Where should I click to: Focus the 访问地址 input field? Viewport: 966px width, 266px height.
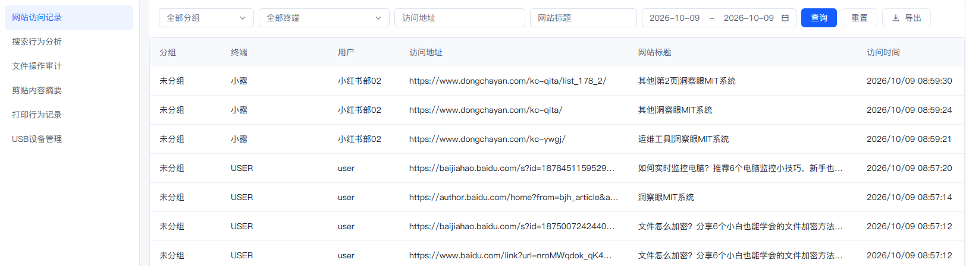460,18
